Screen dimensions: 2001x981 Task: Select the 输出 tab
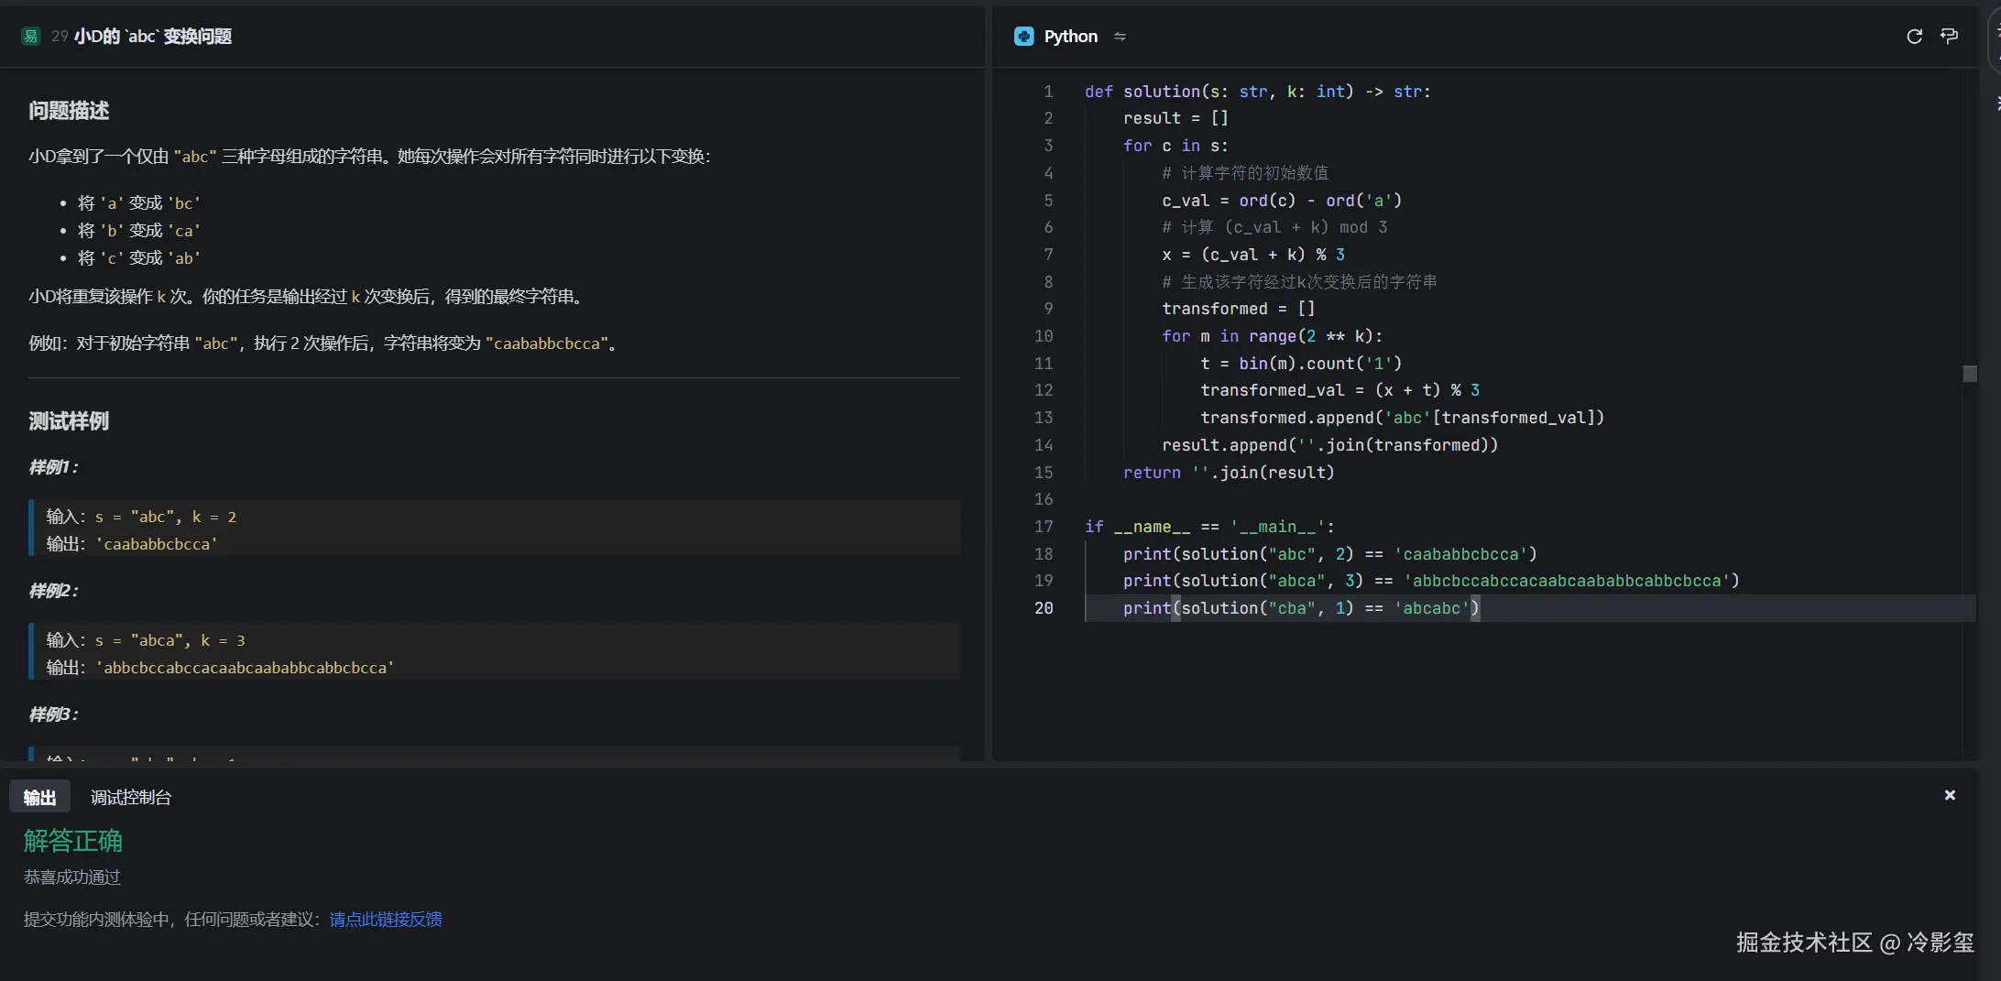pyautogui.click(x=39, y=798)
